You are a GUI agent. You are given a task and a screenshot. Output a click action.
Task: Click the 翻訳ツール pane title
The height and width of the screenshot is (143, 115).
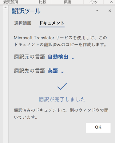click(x=26, y=11)
